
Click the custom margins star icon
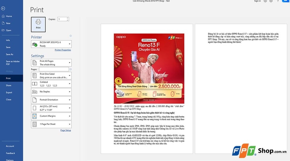pos(34,116)
